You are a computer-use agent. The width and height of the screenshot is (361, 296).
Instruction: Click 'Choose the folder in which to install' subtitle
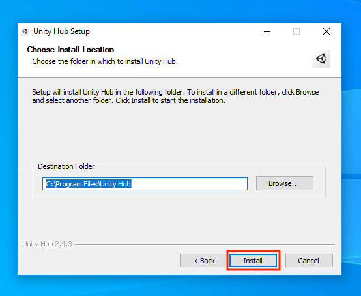pyautogui.click(x=105, y=61)
